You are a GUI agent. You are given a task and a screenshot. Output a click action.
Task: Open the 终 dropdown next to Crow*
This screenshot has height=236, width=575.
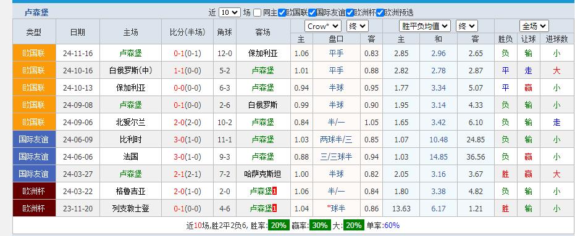pyautogui.click(x=358, y=26)
